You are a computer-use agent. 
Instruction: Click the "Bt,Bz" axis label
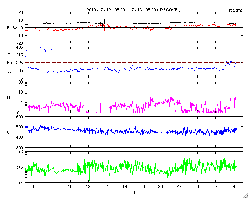(x=12, y=28)
